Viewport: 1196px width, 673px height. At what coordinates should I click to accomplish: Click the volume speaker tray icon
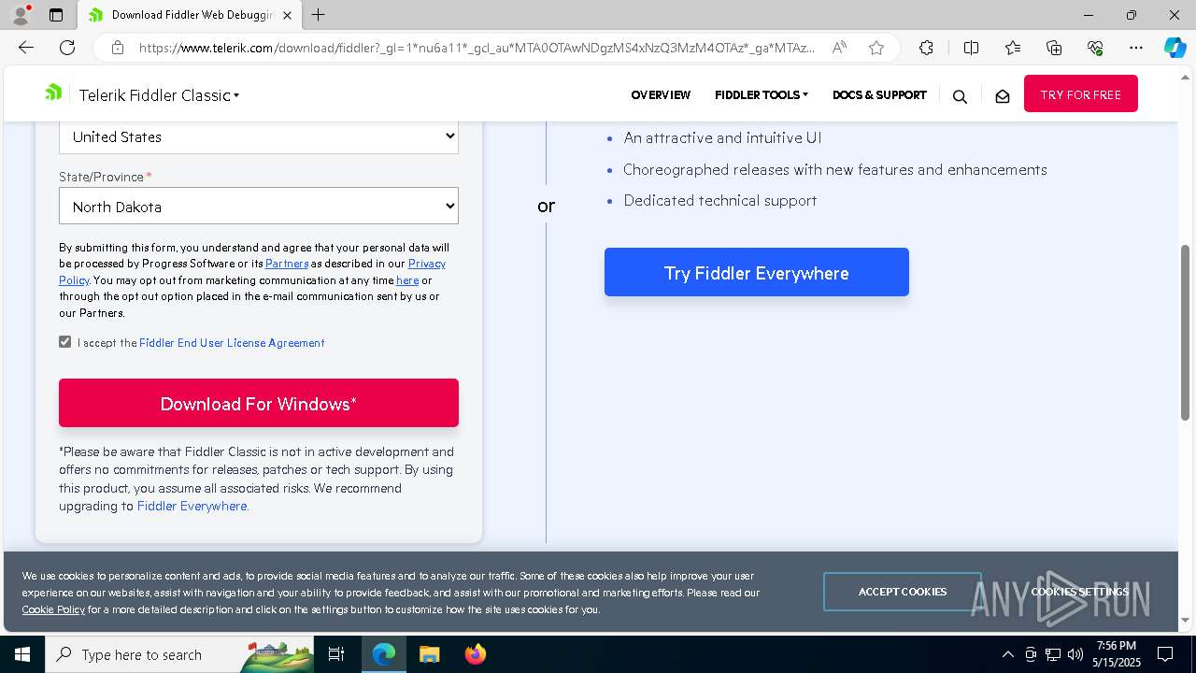(x=1075, y=654)
